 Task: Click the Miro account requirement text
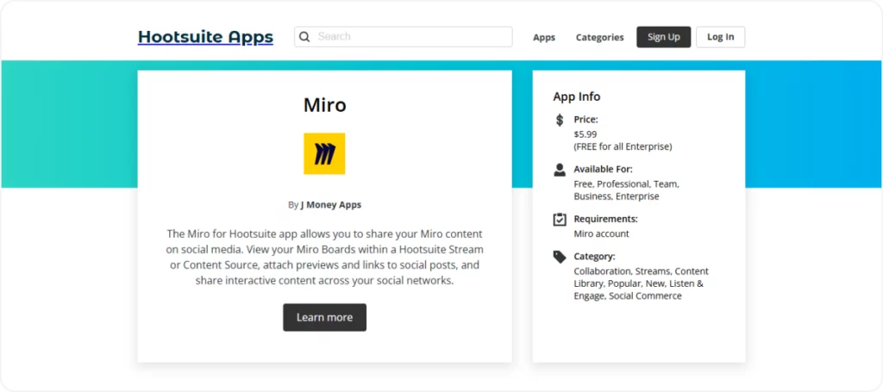(601, 234)
